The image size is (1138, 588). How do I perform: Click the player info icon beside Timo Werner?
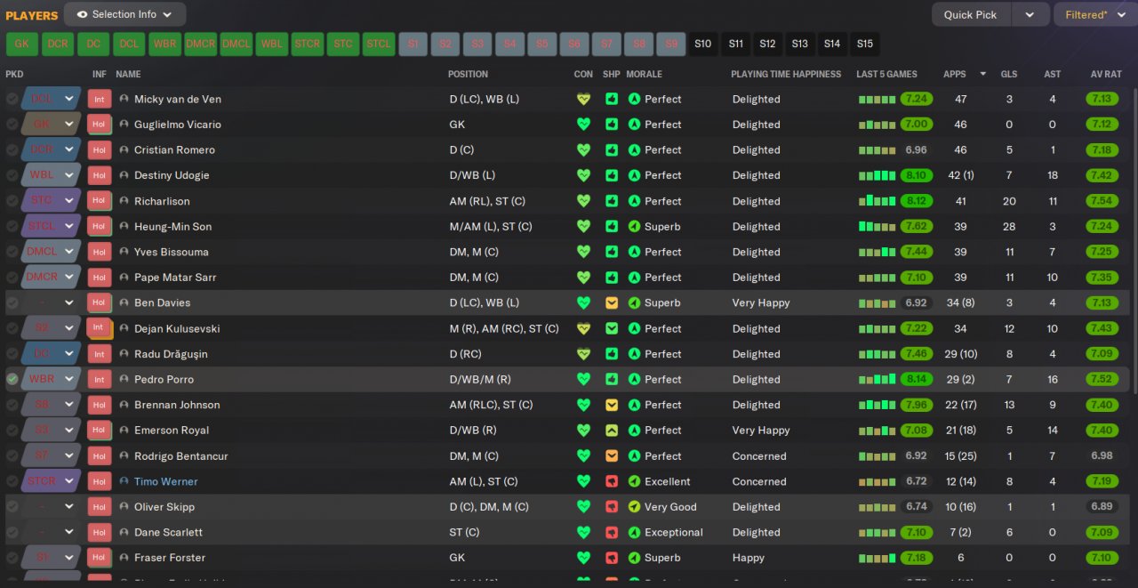[124, 481]
